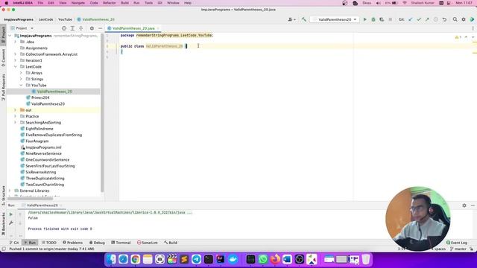477x268 pixels.
Task: Click the LeetCode breadcrumb
Action: pos(45,19)
